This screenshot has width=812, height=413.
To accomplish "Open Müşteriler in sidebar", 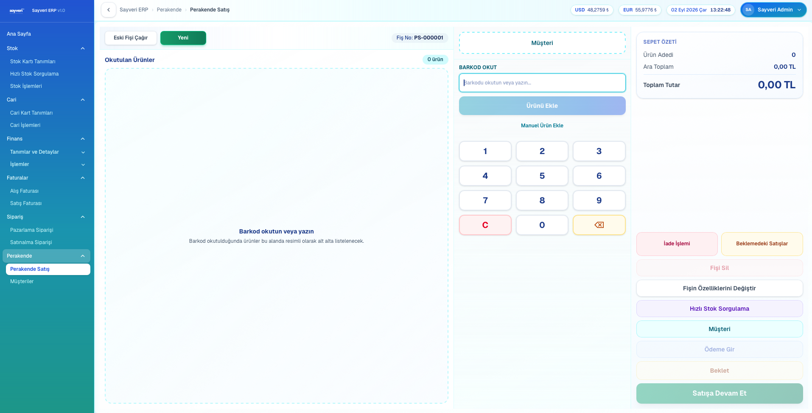I will click(48, 281).
